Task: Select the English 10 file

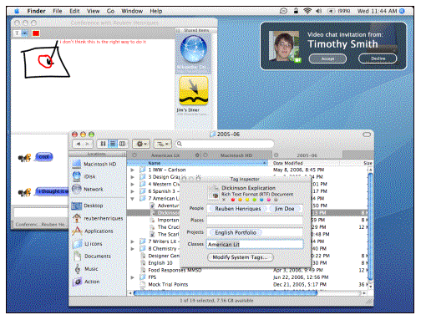Action: (160, 263)
